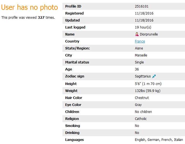Click the Profile ID value 2516101
The width and height of the screenshot is (185, 144).
[x=142, y=6]
